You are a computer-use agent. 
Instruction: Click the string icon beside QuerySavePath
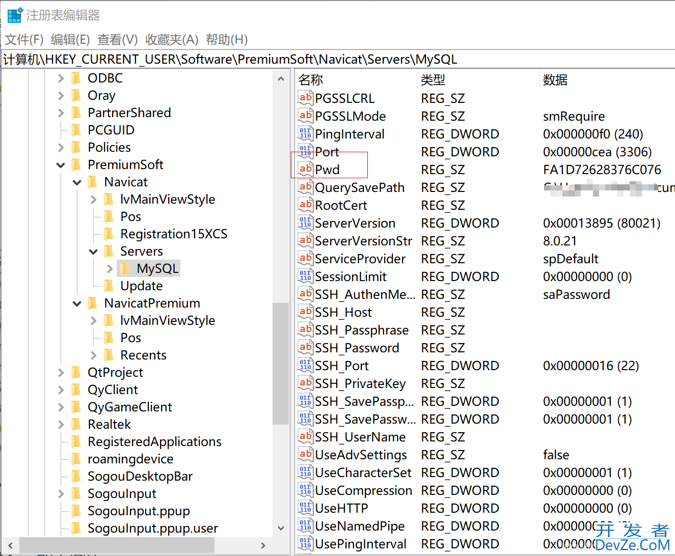(305, 187)
